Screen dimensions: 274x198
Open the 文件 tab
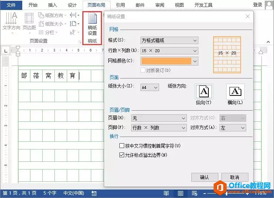pyautogui.click(x=11, y=5)
